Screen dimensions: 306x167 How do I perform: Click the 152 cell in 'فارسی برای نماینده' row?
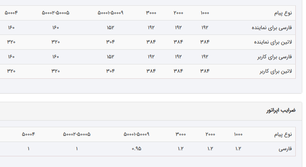point(110,27)
